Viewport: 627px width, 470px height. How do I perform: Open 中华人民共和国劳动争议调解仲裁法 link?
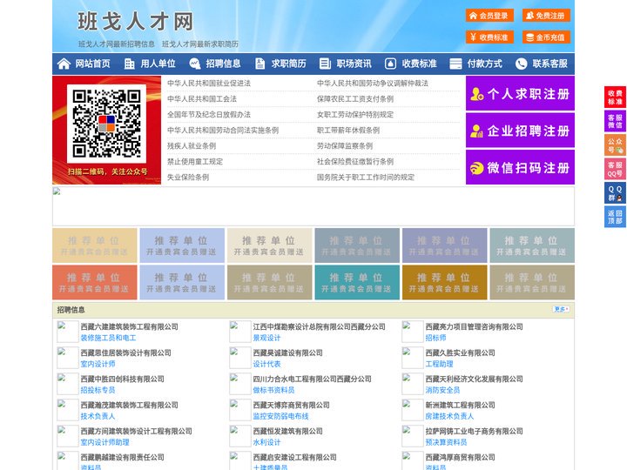pyautogui.click(x=373, y=84)
